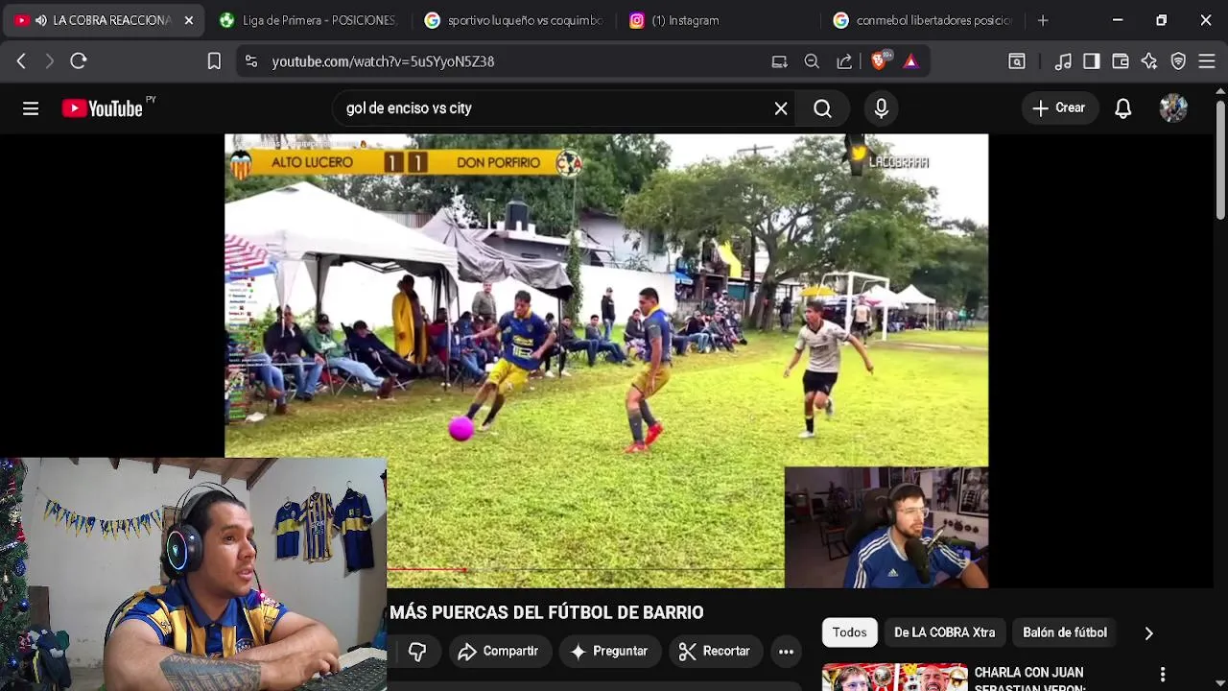The image size is (1228, 691).
Task: Open the picture-in-picture icon in address bar
Action: pyautogui.click(x=779, y=61)
